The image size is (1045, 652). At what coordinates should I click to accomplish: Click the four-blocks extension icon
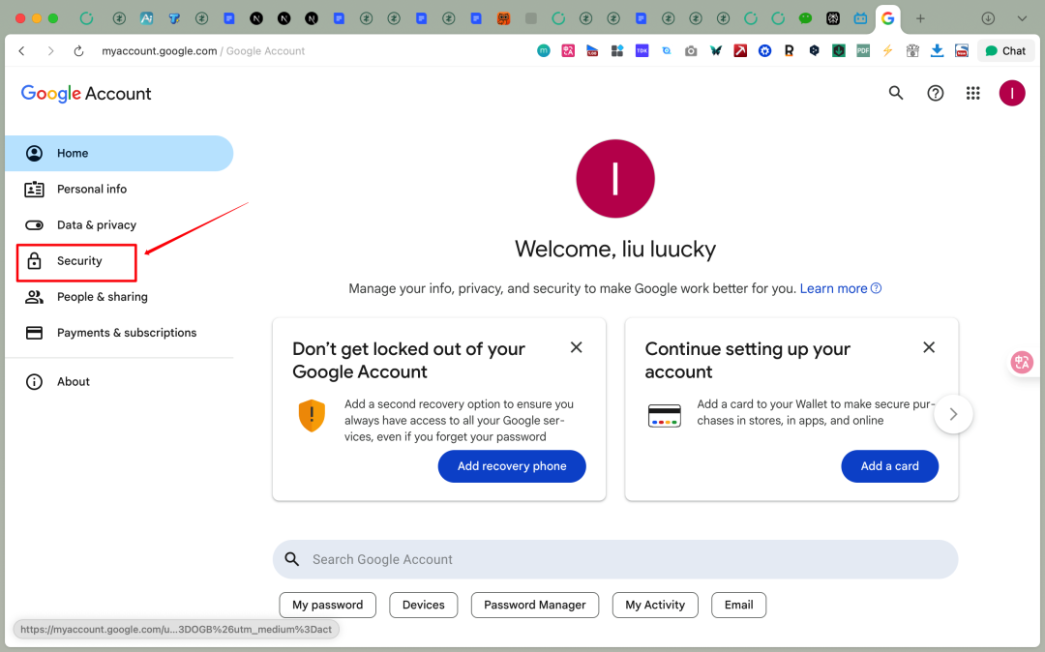click(x=617, y=50)
